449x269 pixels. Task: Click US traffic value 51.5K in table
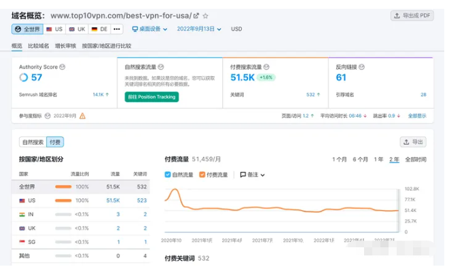113,201
